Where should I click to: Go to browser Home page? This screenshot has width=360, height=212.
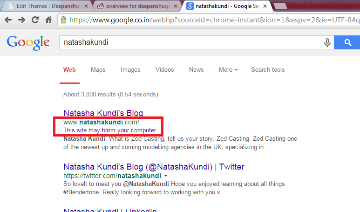tap(48, 21)
